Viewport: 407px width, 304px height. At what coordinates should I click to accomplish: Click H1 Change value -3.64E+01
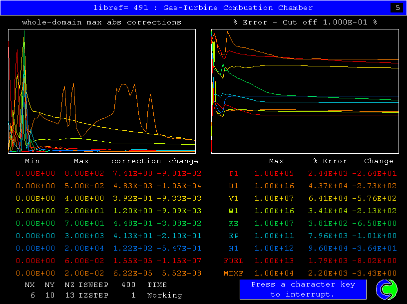pos(375,248)
